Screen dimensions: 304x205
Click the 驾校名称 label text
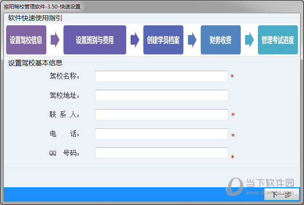pyautogui.click(x=64, y=76)
